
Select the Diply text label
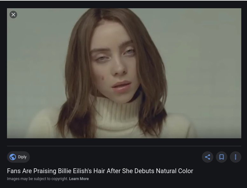coord(22,157)
